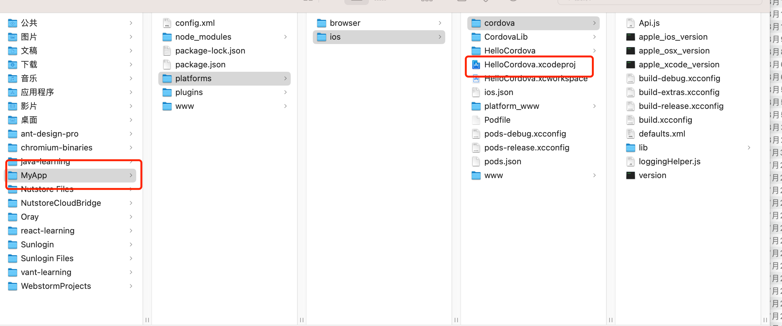Select build-release.xcconfig file

[x=681, y=106]
